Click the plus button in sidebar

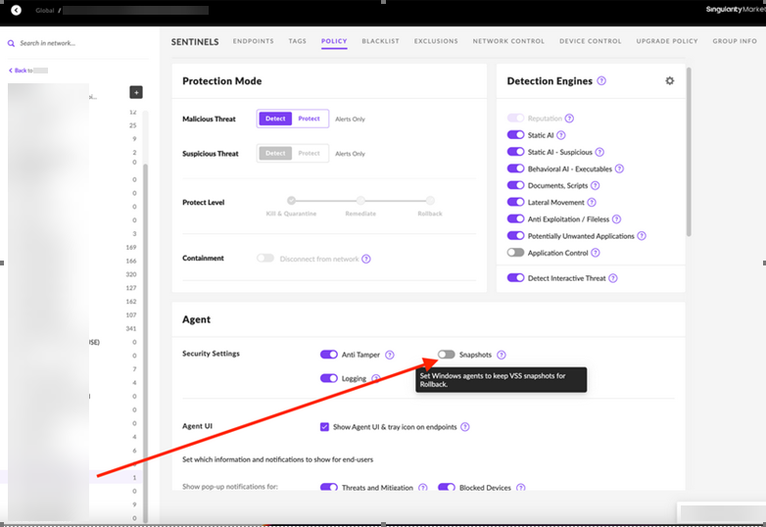click(x=136, y=92)
